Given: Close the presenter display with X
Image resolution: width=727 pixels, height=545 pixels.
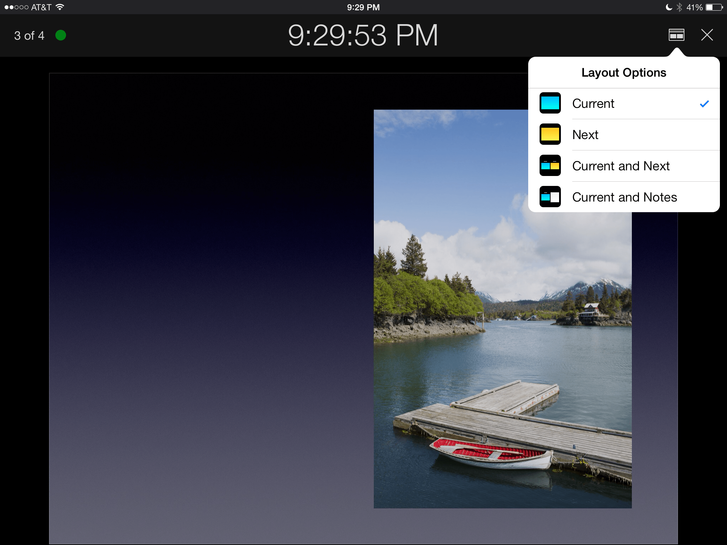Looking at the screenshot, I should coord(707,35).
